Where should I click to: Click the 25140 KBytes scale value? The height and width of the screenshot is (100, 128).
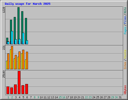4,74
